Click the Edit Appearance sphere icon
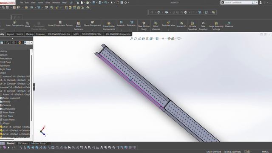Screen dimensions: 272x153 (x=169, y=39)
